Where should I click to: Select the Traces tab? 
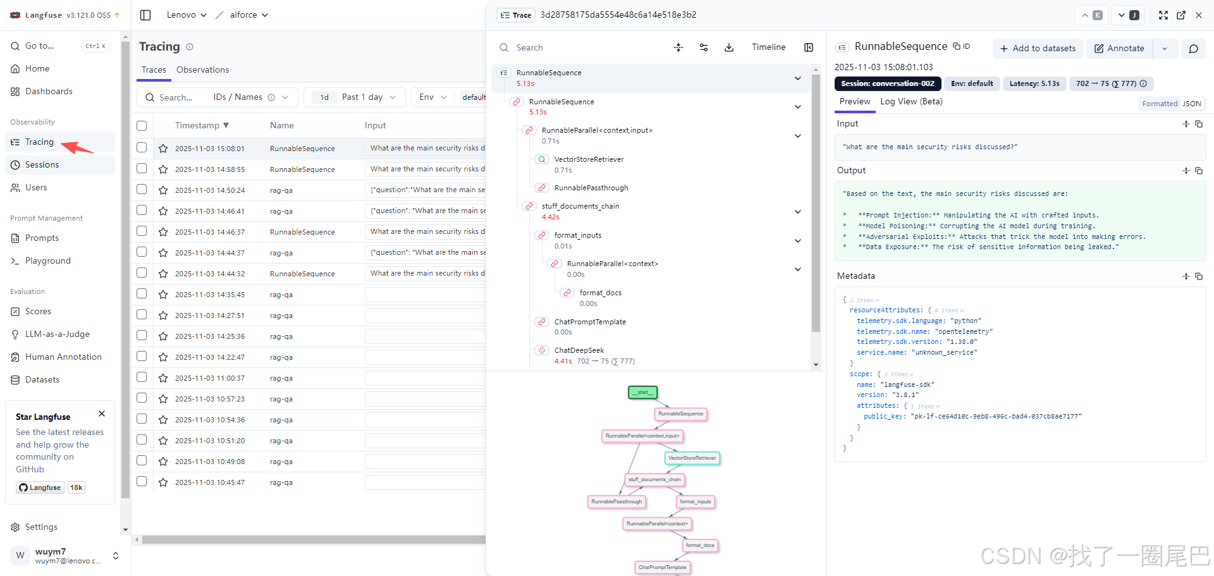point(154,70)
